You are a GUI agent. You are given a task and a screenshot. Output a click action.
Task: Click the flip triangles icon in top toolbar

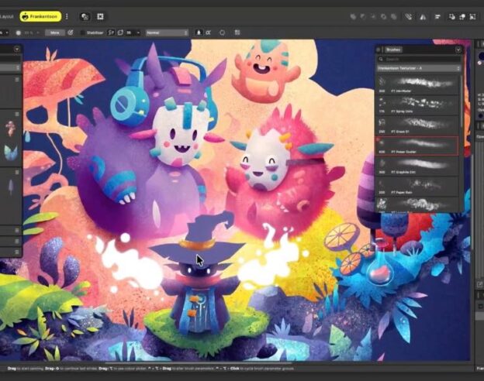(423, 17)
